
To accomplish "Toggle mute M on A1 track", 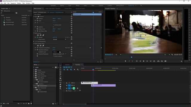I will click(x=74, y=88).
